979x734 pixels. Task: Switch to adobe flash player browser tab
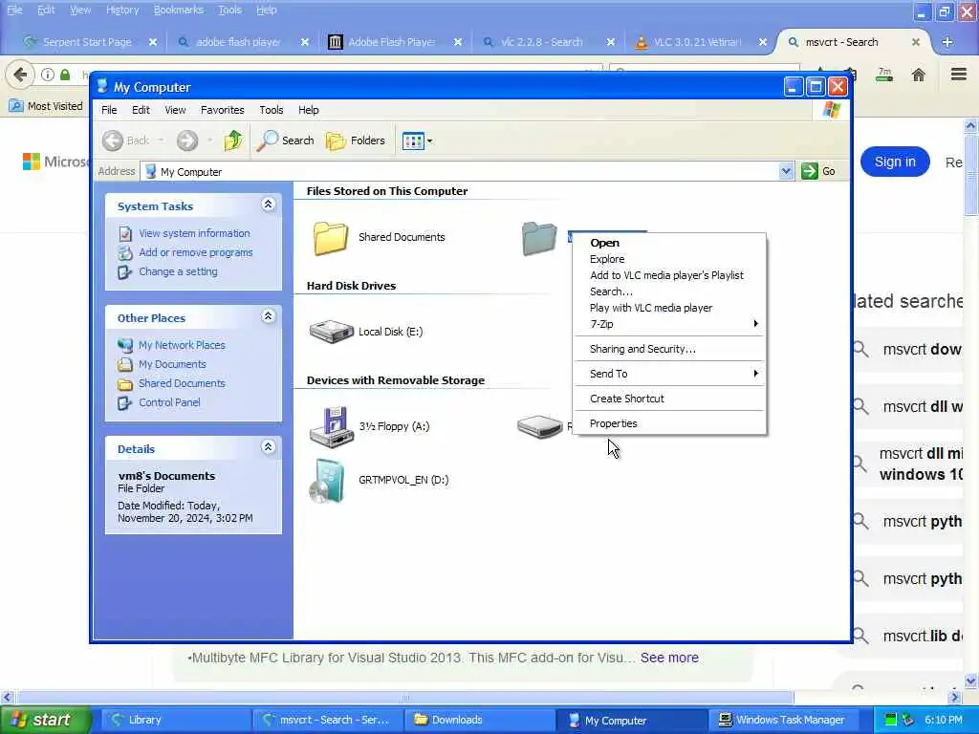click(x=237, y=42)
